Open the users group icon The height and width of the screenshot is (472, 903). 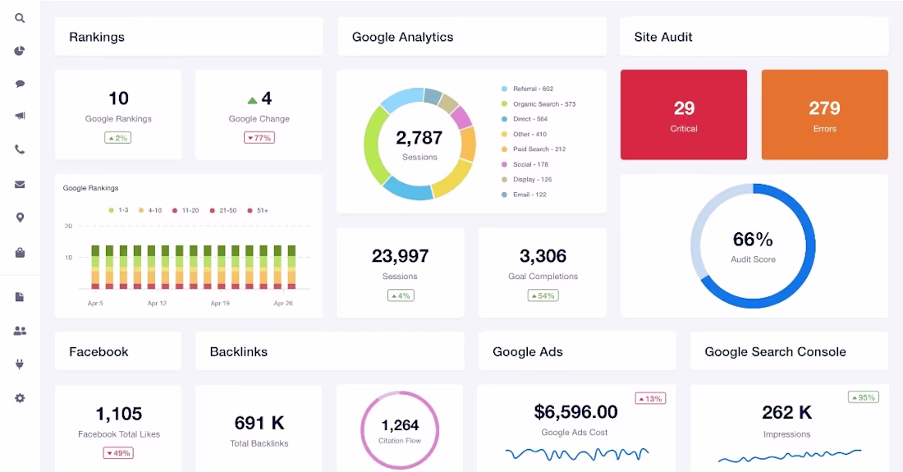click(x=20, y=331)
